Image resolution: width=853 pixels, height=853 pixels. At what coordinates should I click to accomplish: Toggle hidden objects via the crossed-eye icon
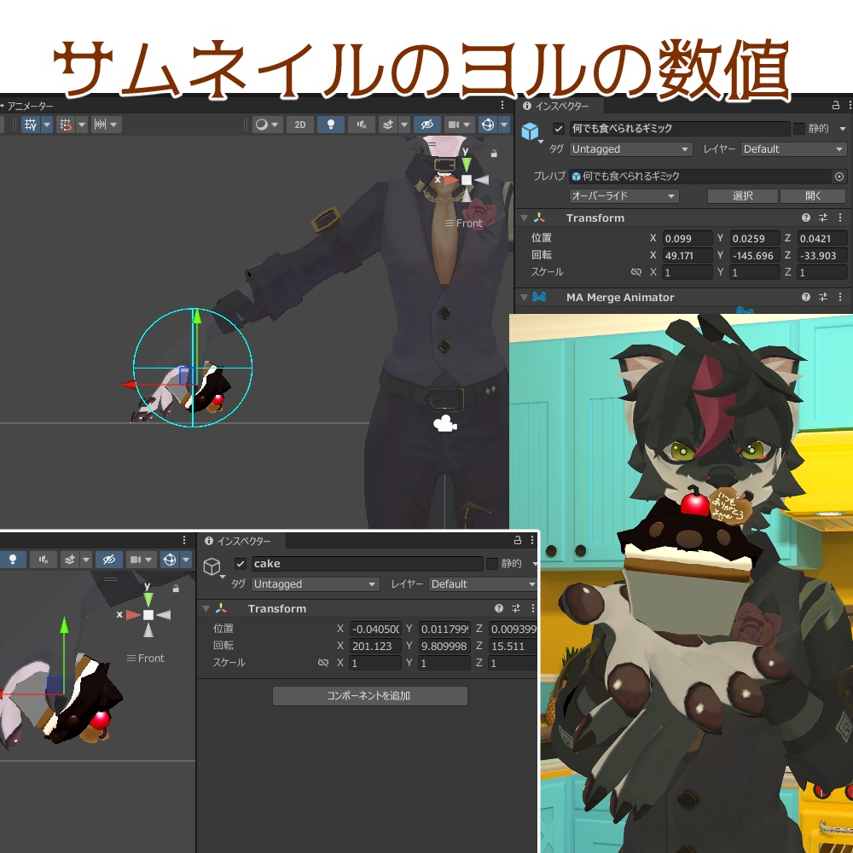[427, 125]
